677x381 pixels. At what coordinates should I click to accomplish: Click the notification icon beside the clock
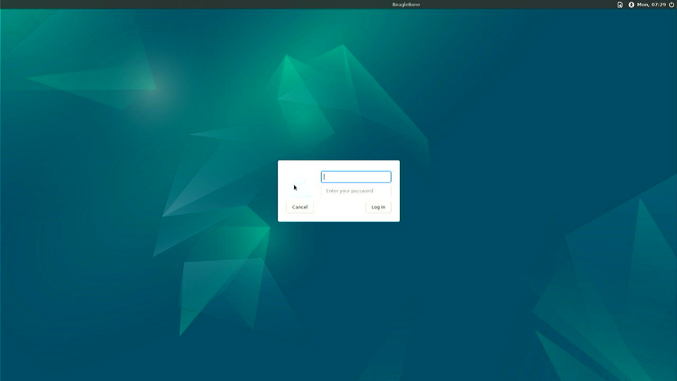[619, 5]
